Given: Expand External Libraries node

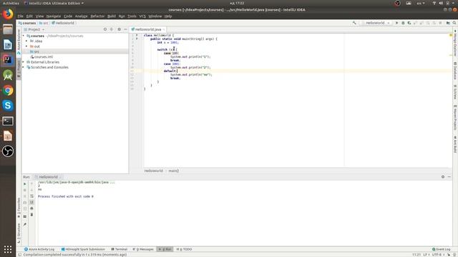Looking at the screenshot, I should [x=24, y=62].
